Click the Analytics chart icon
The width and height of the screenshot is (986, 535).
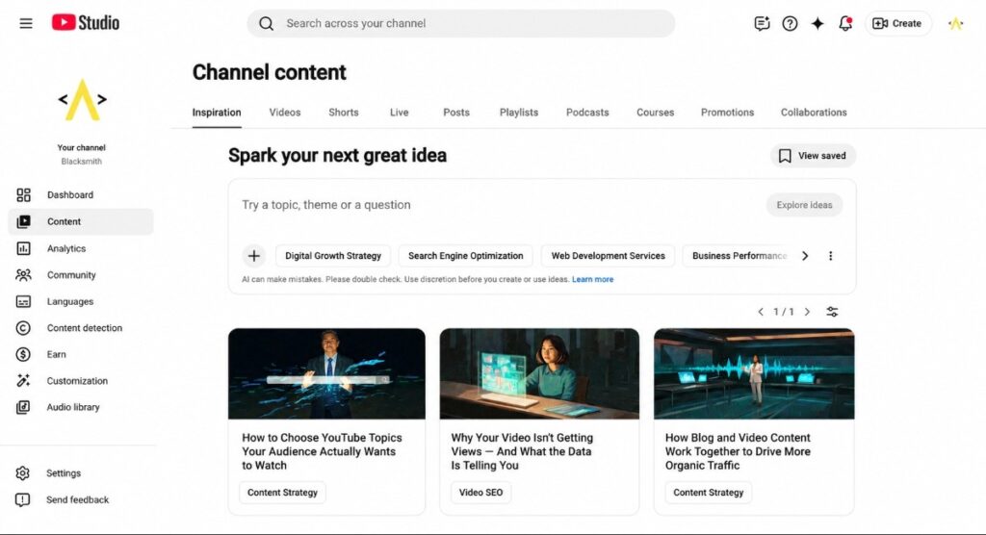[23, 248]
